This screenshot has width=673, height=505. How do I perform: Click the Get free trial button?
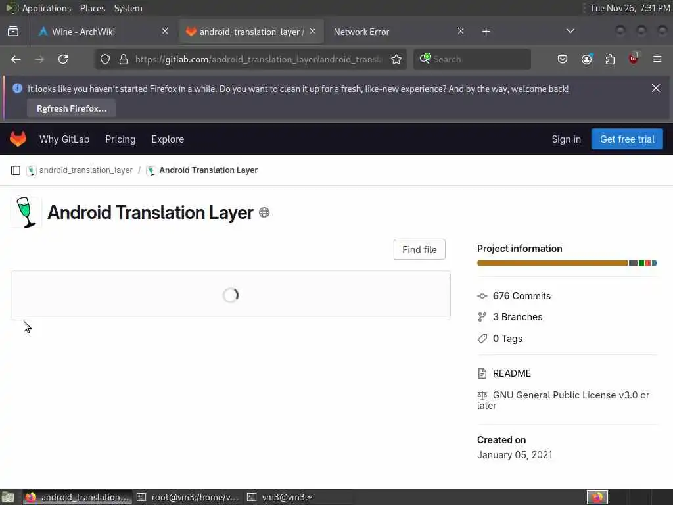pos(627,139)
